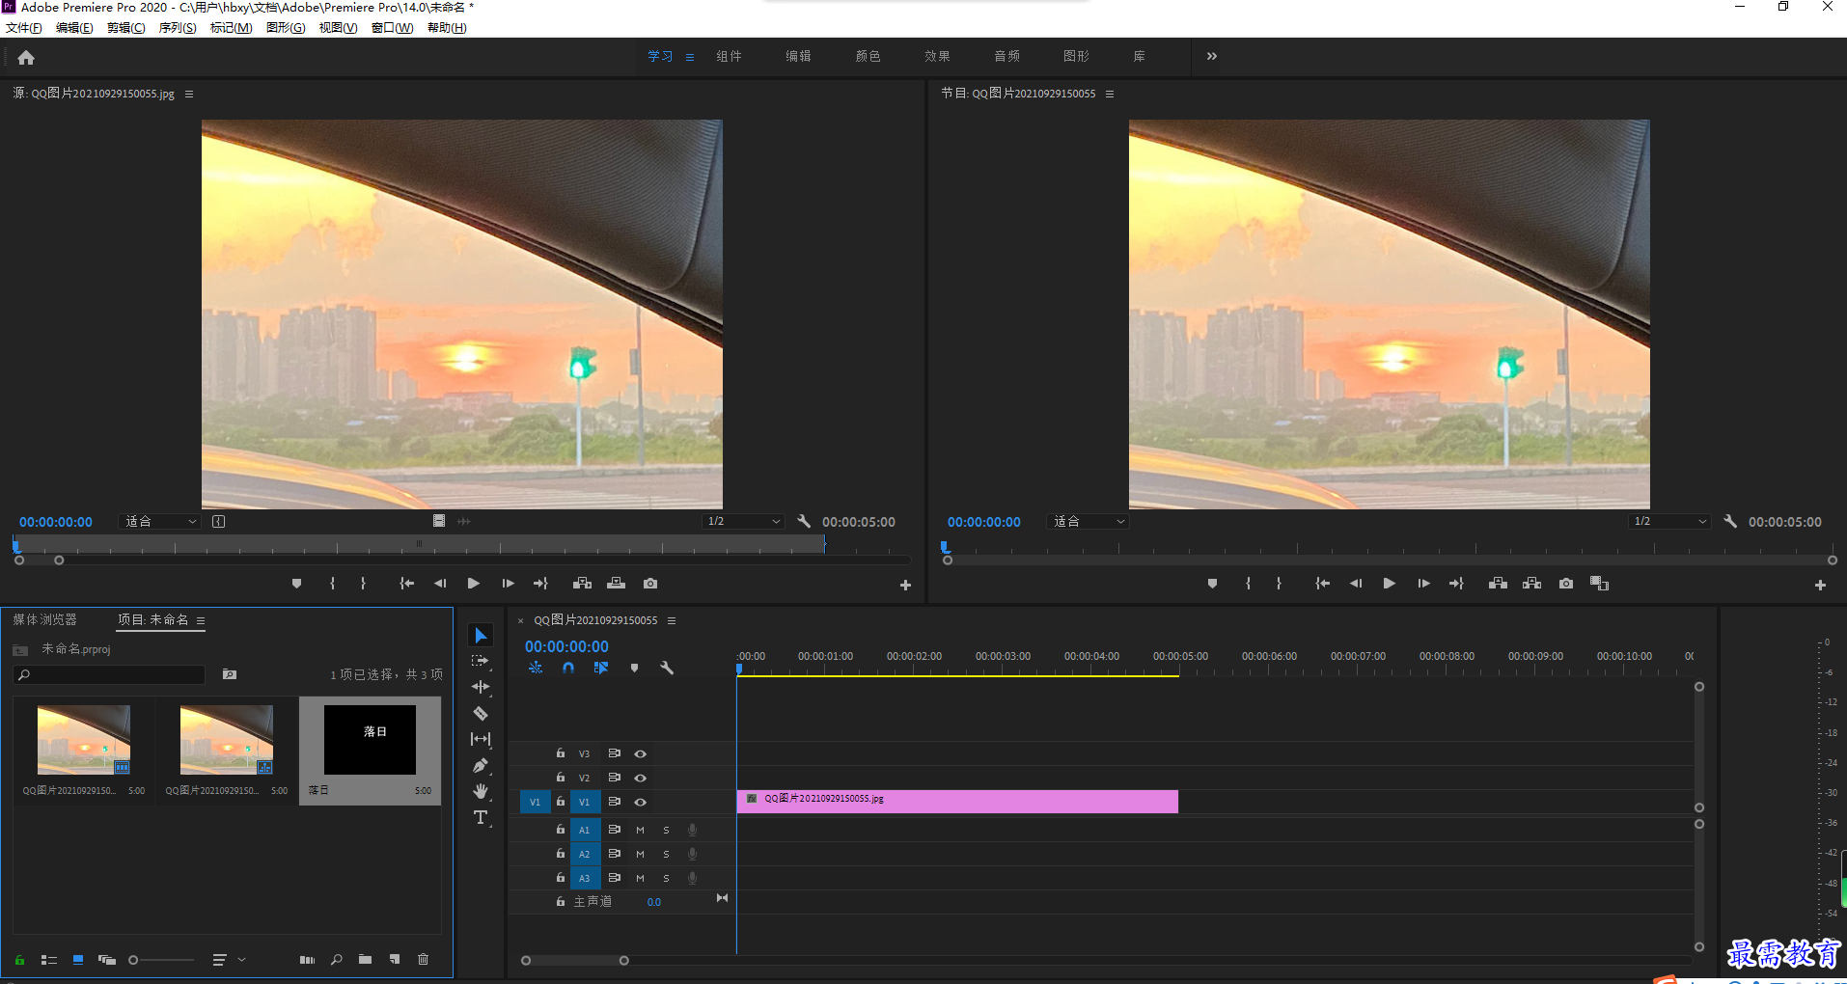This screenshot has height=984, width=1847.
Task: Add a marker in timeline header
Action: click(x=634, y=668)
